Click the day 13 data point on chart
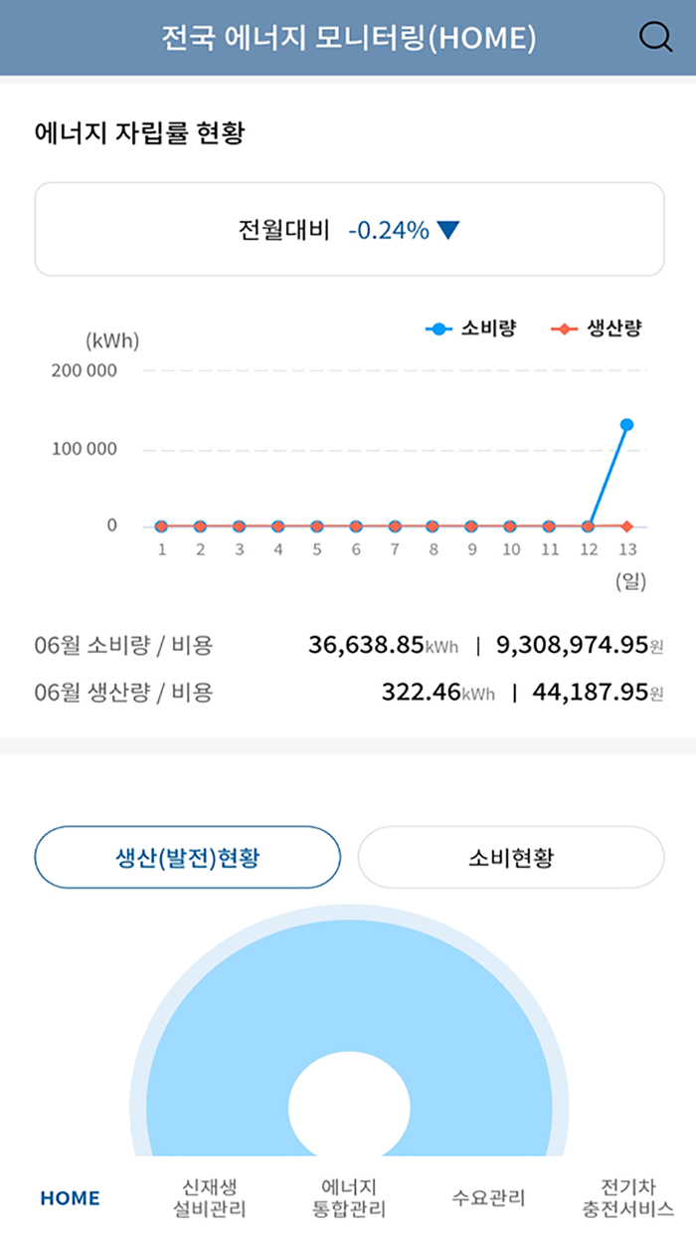 pyautogui.click(x=626, y=424)
